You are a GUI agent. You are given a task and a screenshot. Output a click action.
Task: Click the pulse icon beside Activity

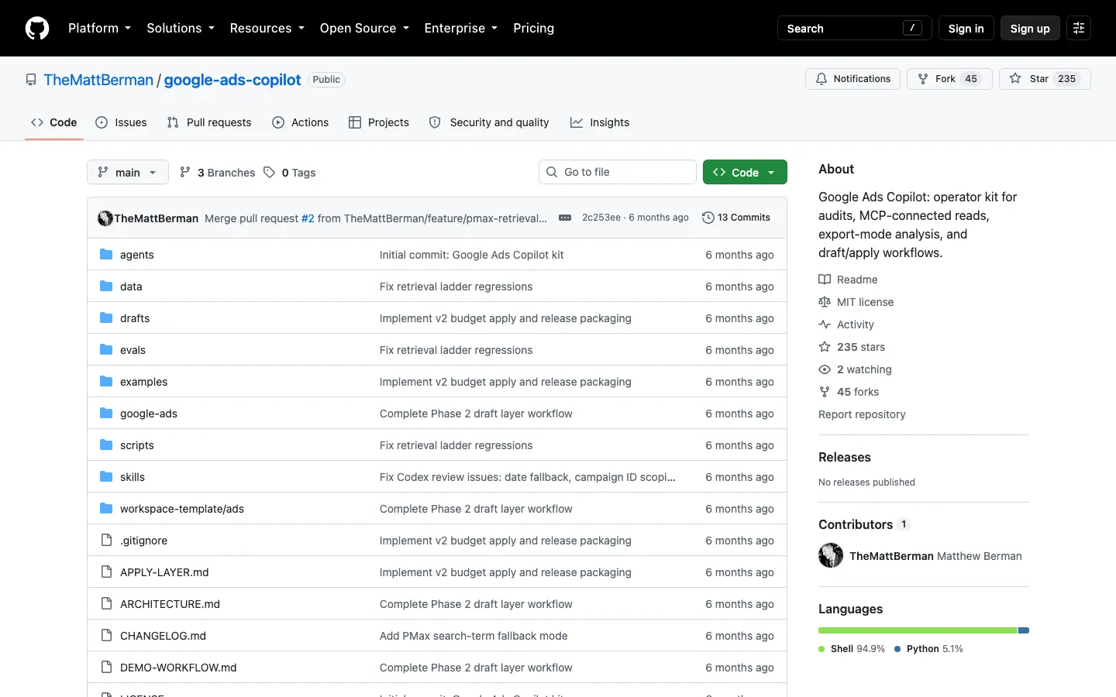pyautogui.click(x=825, y=324)
